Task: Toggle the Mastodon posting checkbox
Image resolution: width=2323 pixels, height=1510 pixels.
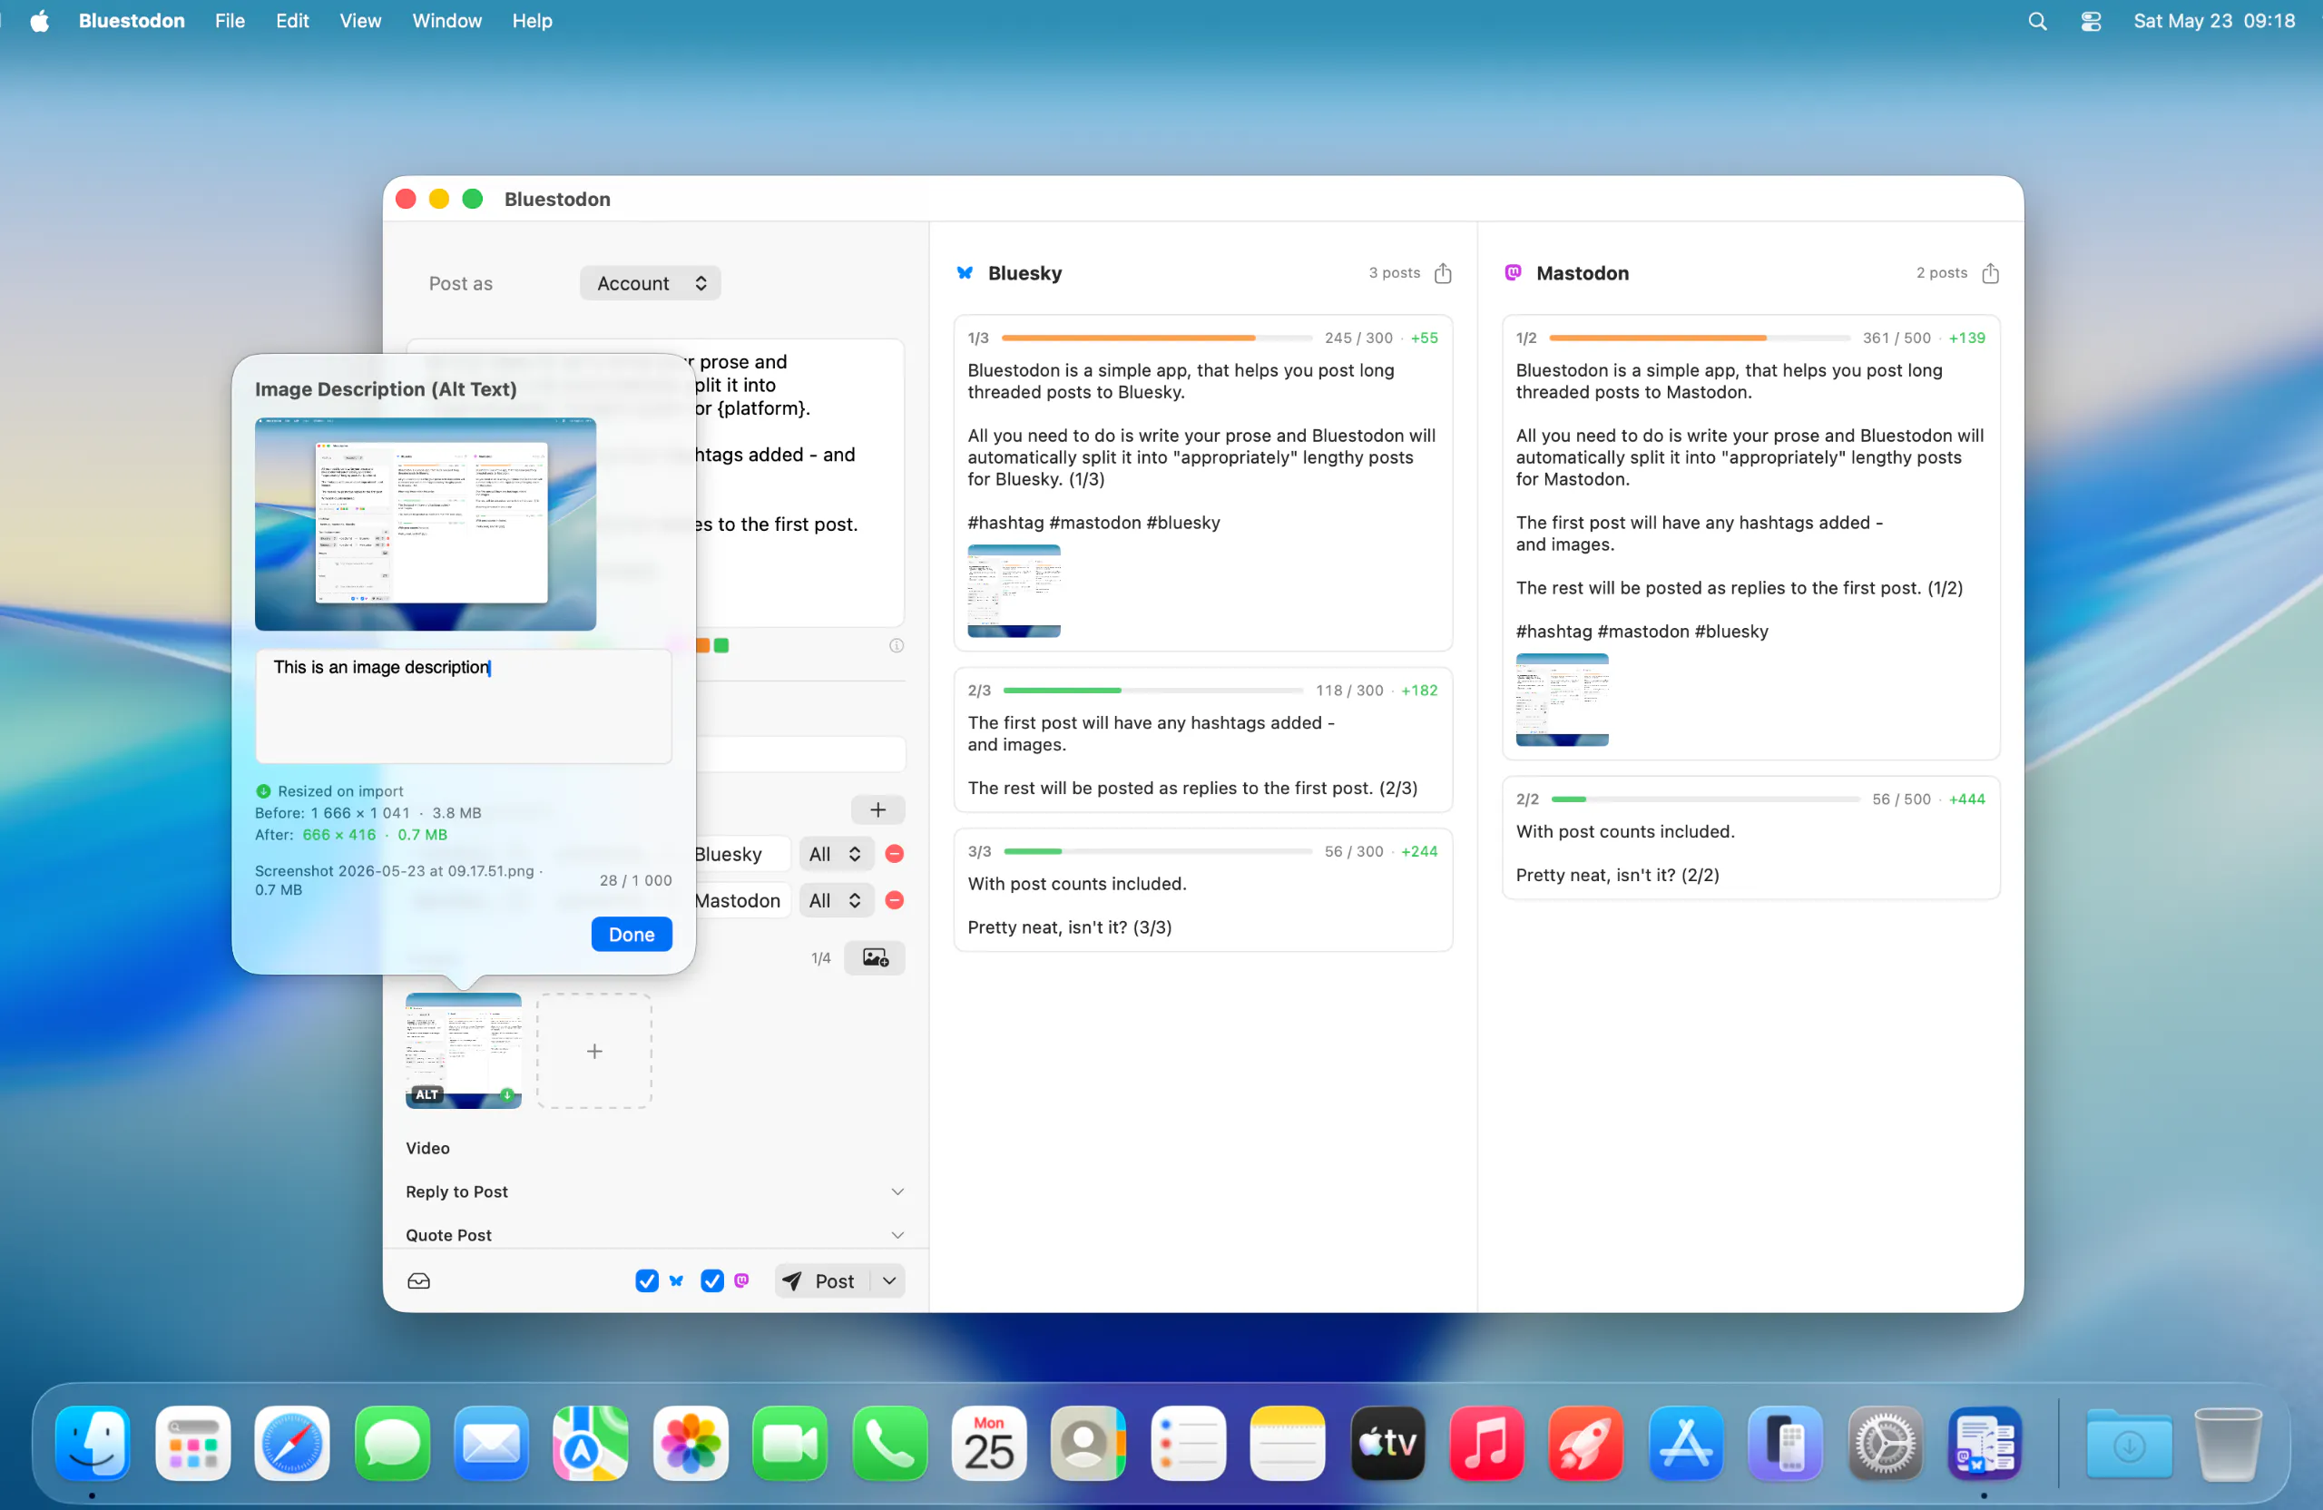Action: coord(712,1280)
